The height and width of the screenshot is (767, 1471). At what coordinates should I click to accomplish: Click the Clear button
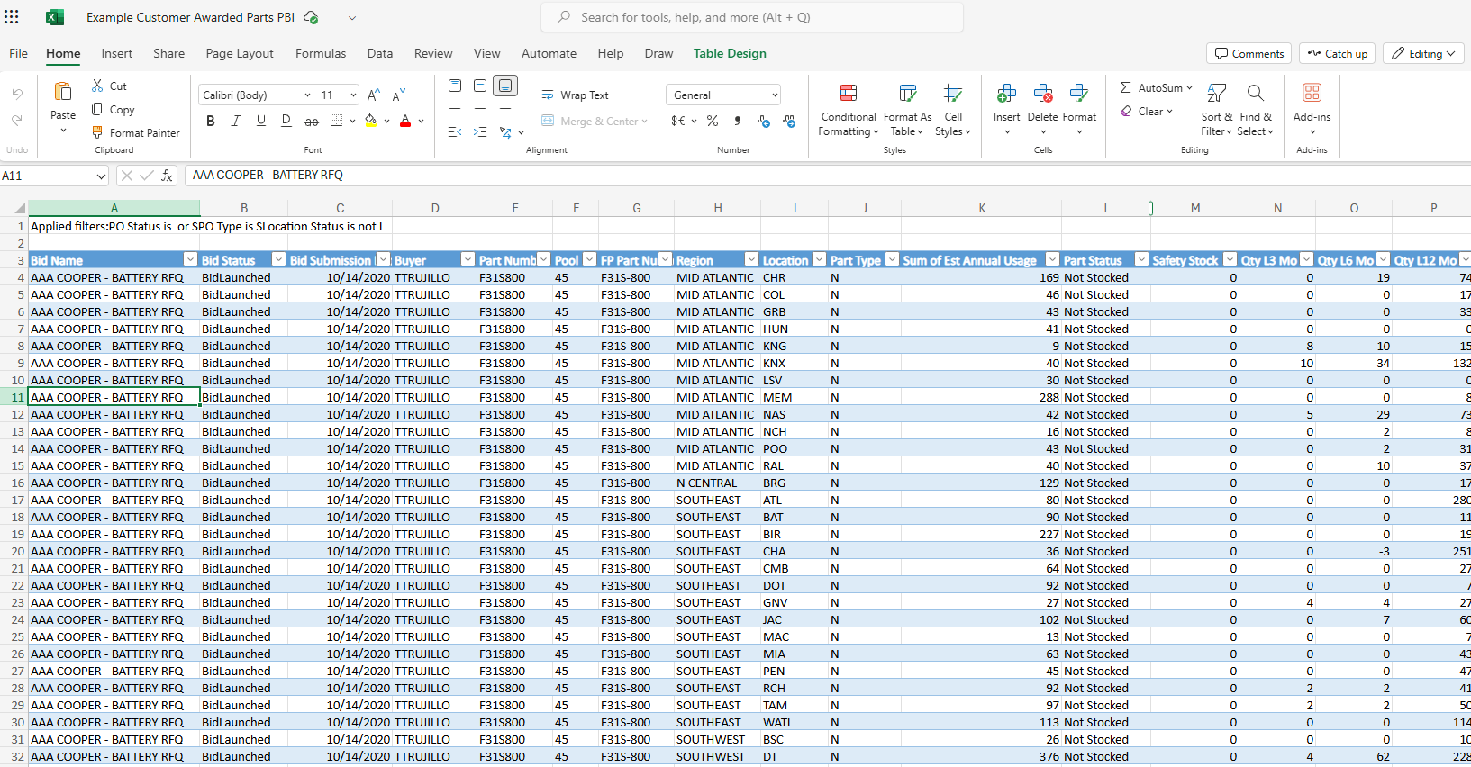(x=1146, y=111)
